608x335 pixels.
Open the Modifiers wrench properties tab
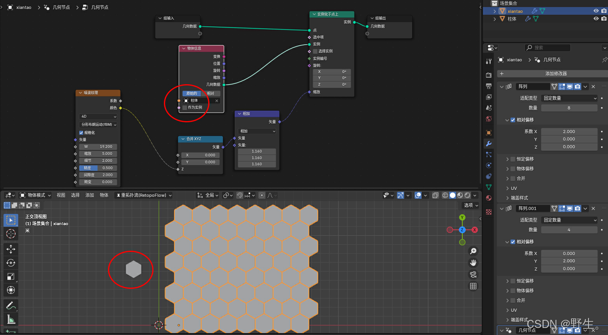[489, 144]
